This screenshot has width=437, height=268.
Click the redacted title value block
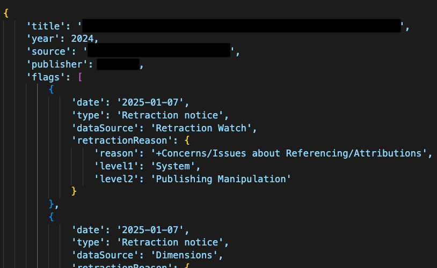[x=242, y=26]
